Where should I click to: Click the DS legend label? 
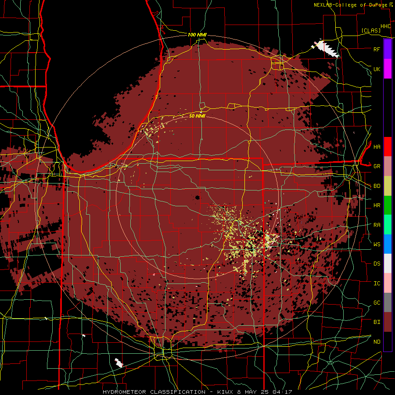377,264
